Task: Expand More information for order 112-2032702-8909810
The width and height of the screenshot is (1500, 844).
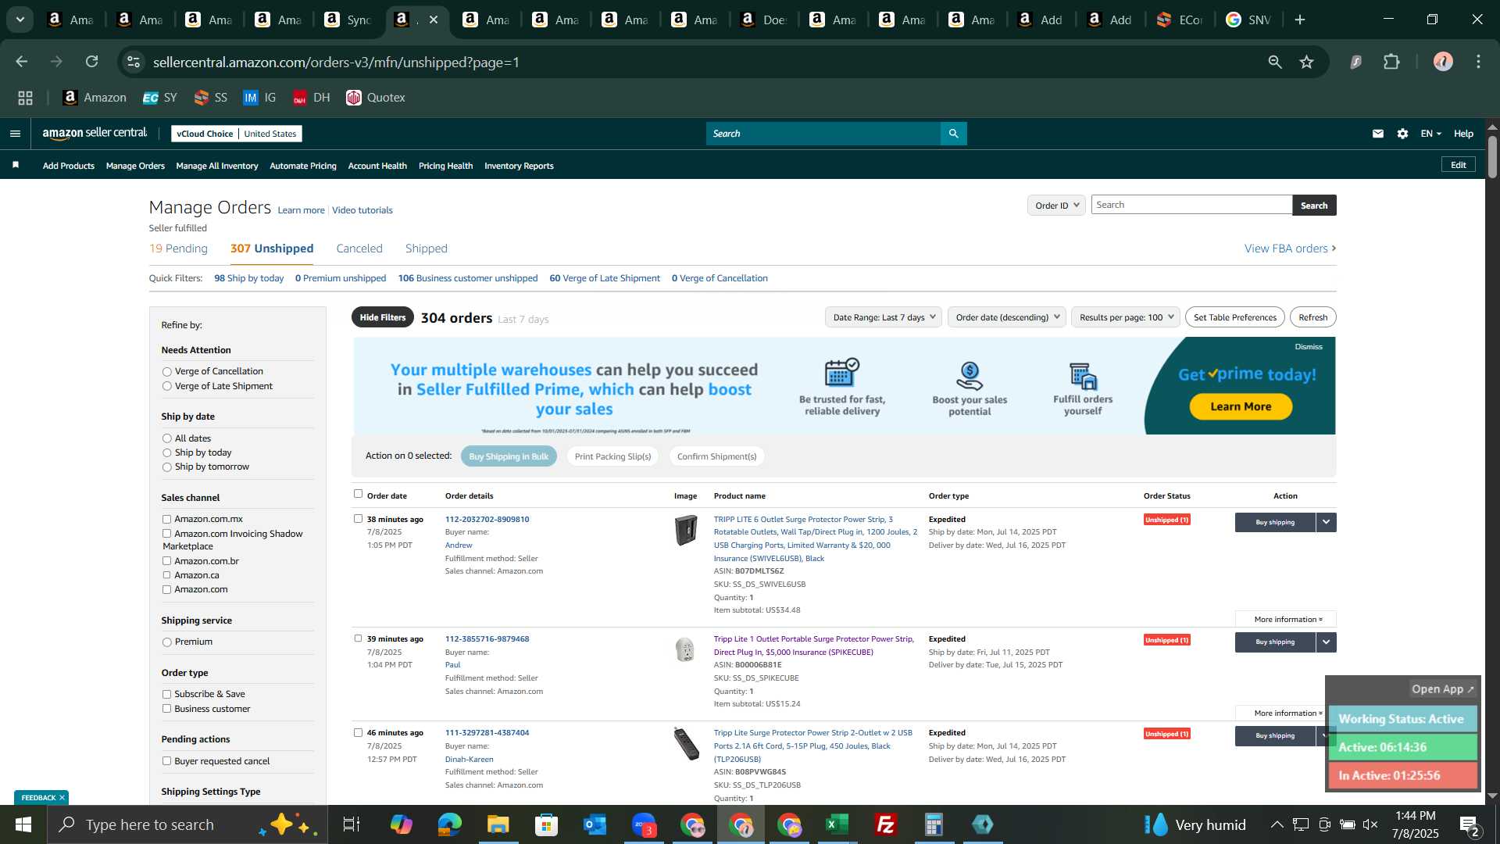Action: click(1287, 619)
